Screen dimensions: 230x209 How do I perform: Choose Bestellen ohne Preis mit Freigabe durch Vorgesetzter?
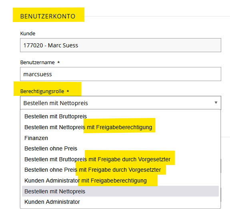(x=120, y=170)
